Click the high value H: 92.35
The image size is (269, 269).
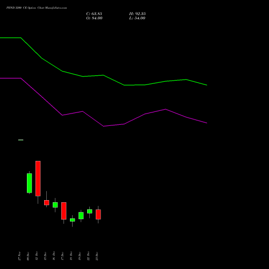(137, 14)
